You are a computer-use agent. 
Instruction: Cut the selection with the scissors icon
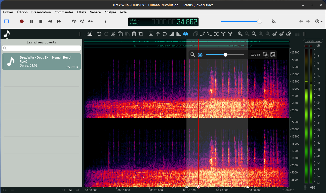tap(113, 34)
